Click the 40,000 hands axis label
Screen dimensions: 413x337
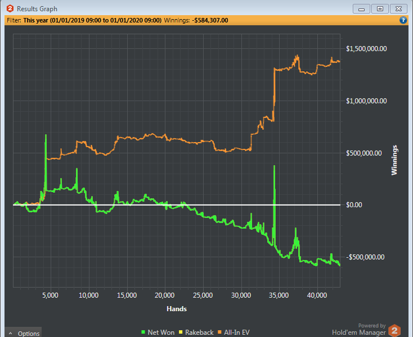coord(317,295)
